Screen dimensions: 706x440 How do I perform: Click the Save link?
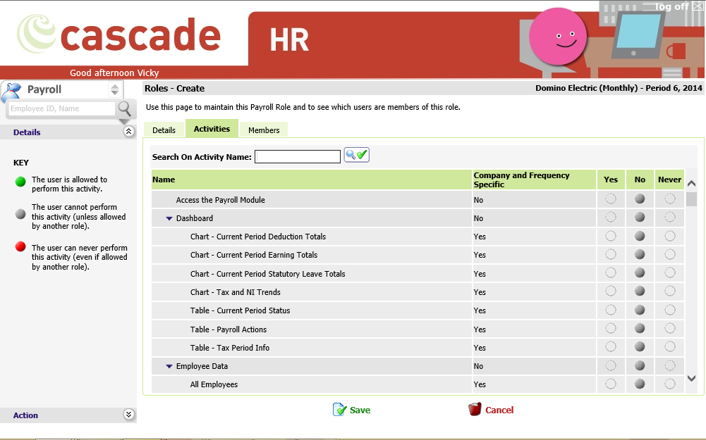[360, 410]
